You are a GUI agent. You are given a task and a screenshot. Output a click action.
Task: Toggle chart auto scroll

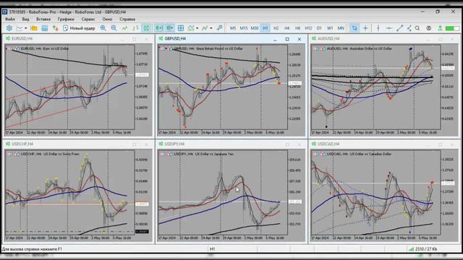click(159, 28)
